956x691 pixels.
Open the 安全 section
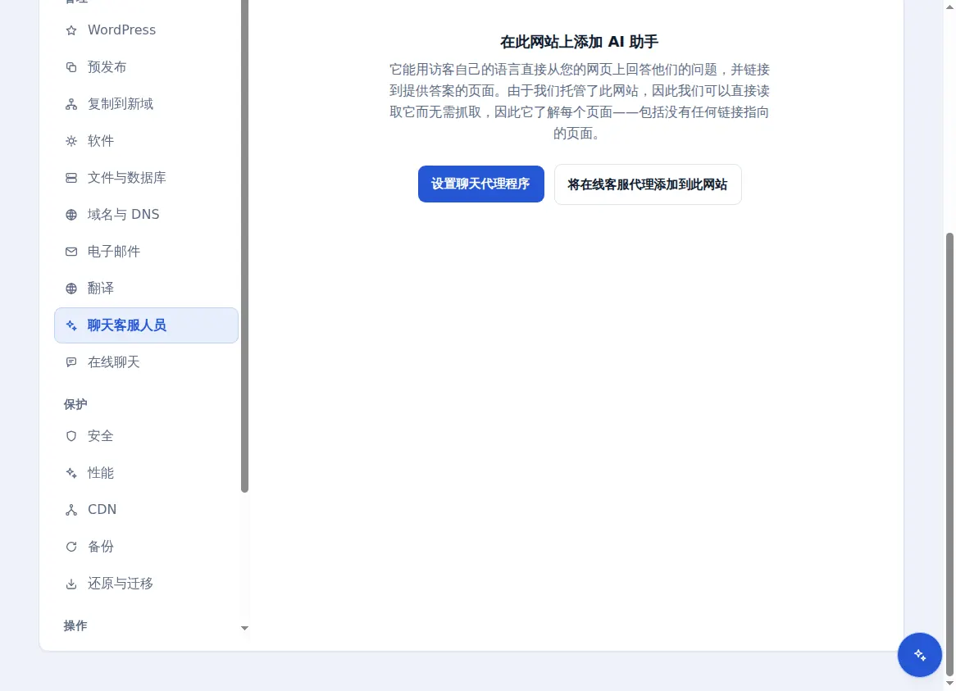tap(146, 436)
